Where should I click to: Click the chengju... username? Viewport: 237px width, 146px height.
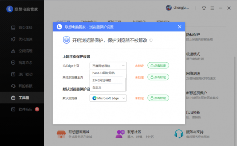181,8
